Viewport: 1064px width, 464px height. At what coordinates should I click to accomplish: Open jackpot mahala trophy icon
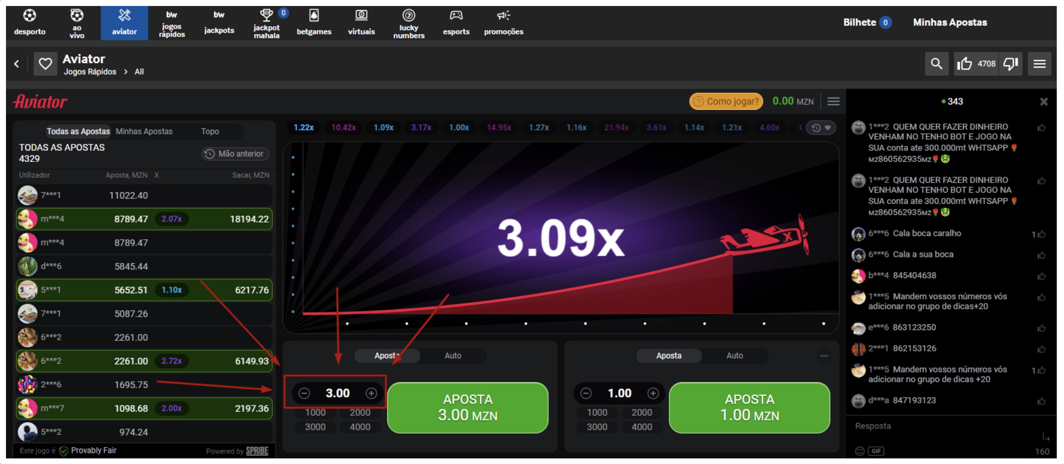point(267,16)
